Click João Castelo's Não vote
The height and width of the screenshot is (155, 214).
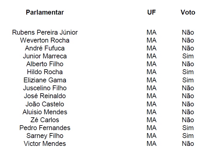coord(188,104)
